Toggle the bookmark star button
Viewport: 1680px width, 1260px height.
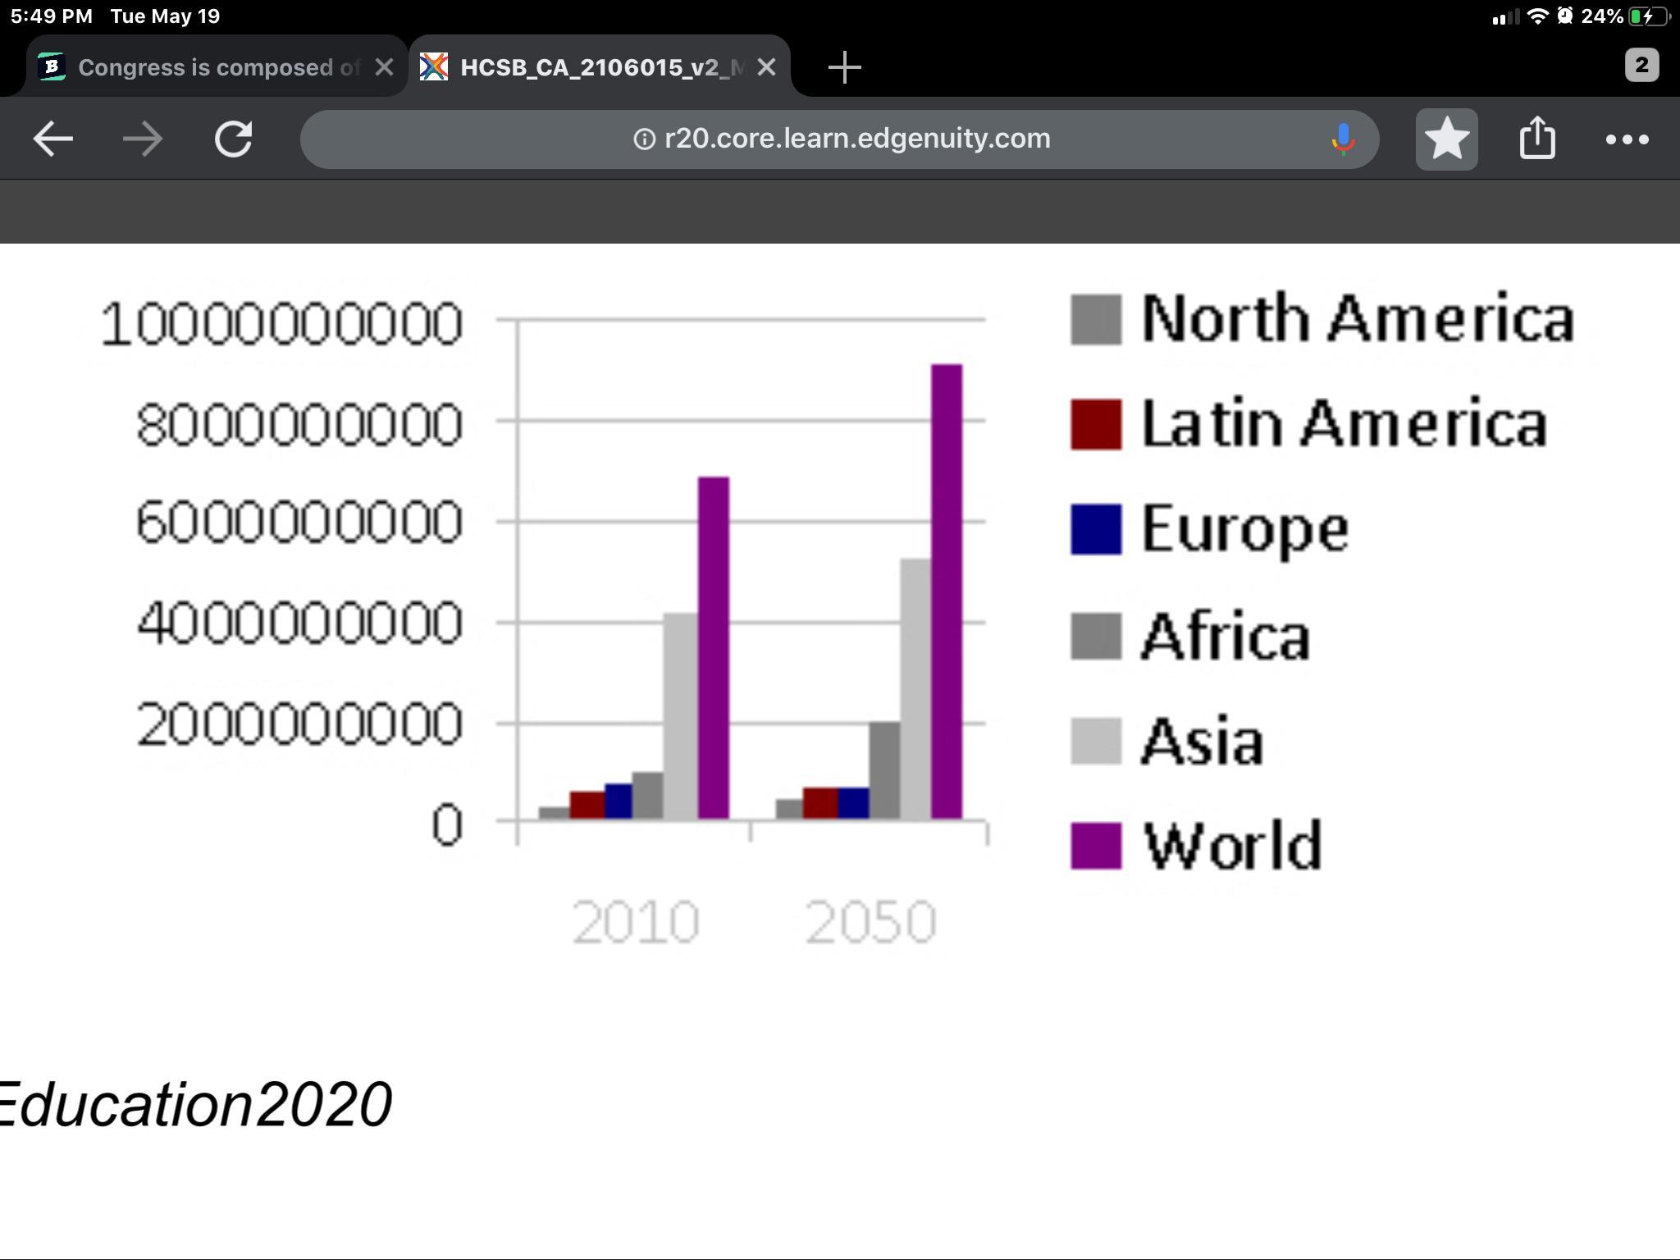coord(1446,139)
